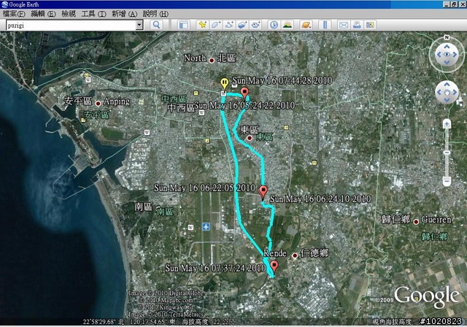Screen dimensions: 467x327
Task: Click the coordinates readout in status bar
Action: tap(129, 322)
